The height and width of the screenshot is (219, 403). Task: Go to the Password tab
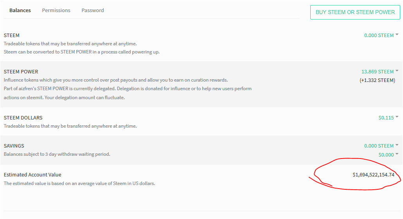(93, 11)
